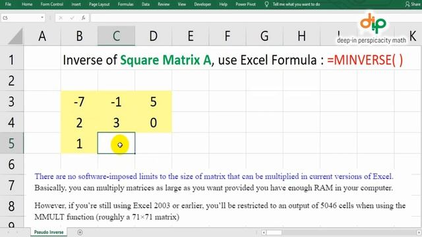Click the Select All corner triangle
Image resolution: width=422 pixels, height=237 pixels.
(15, 36)
